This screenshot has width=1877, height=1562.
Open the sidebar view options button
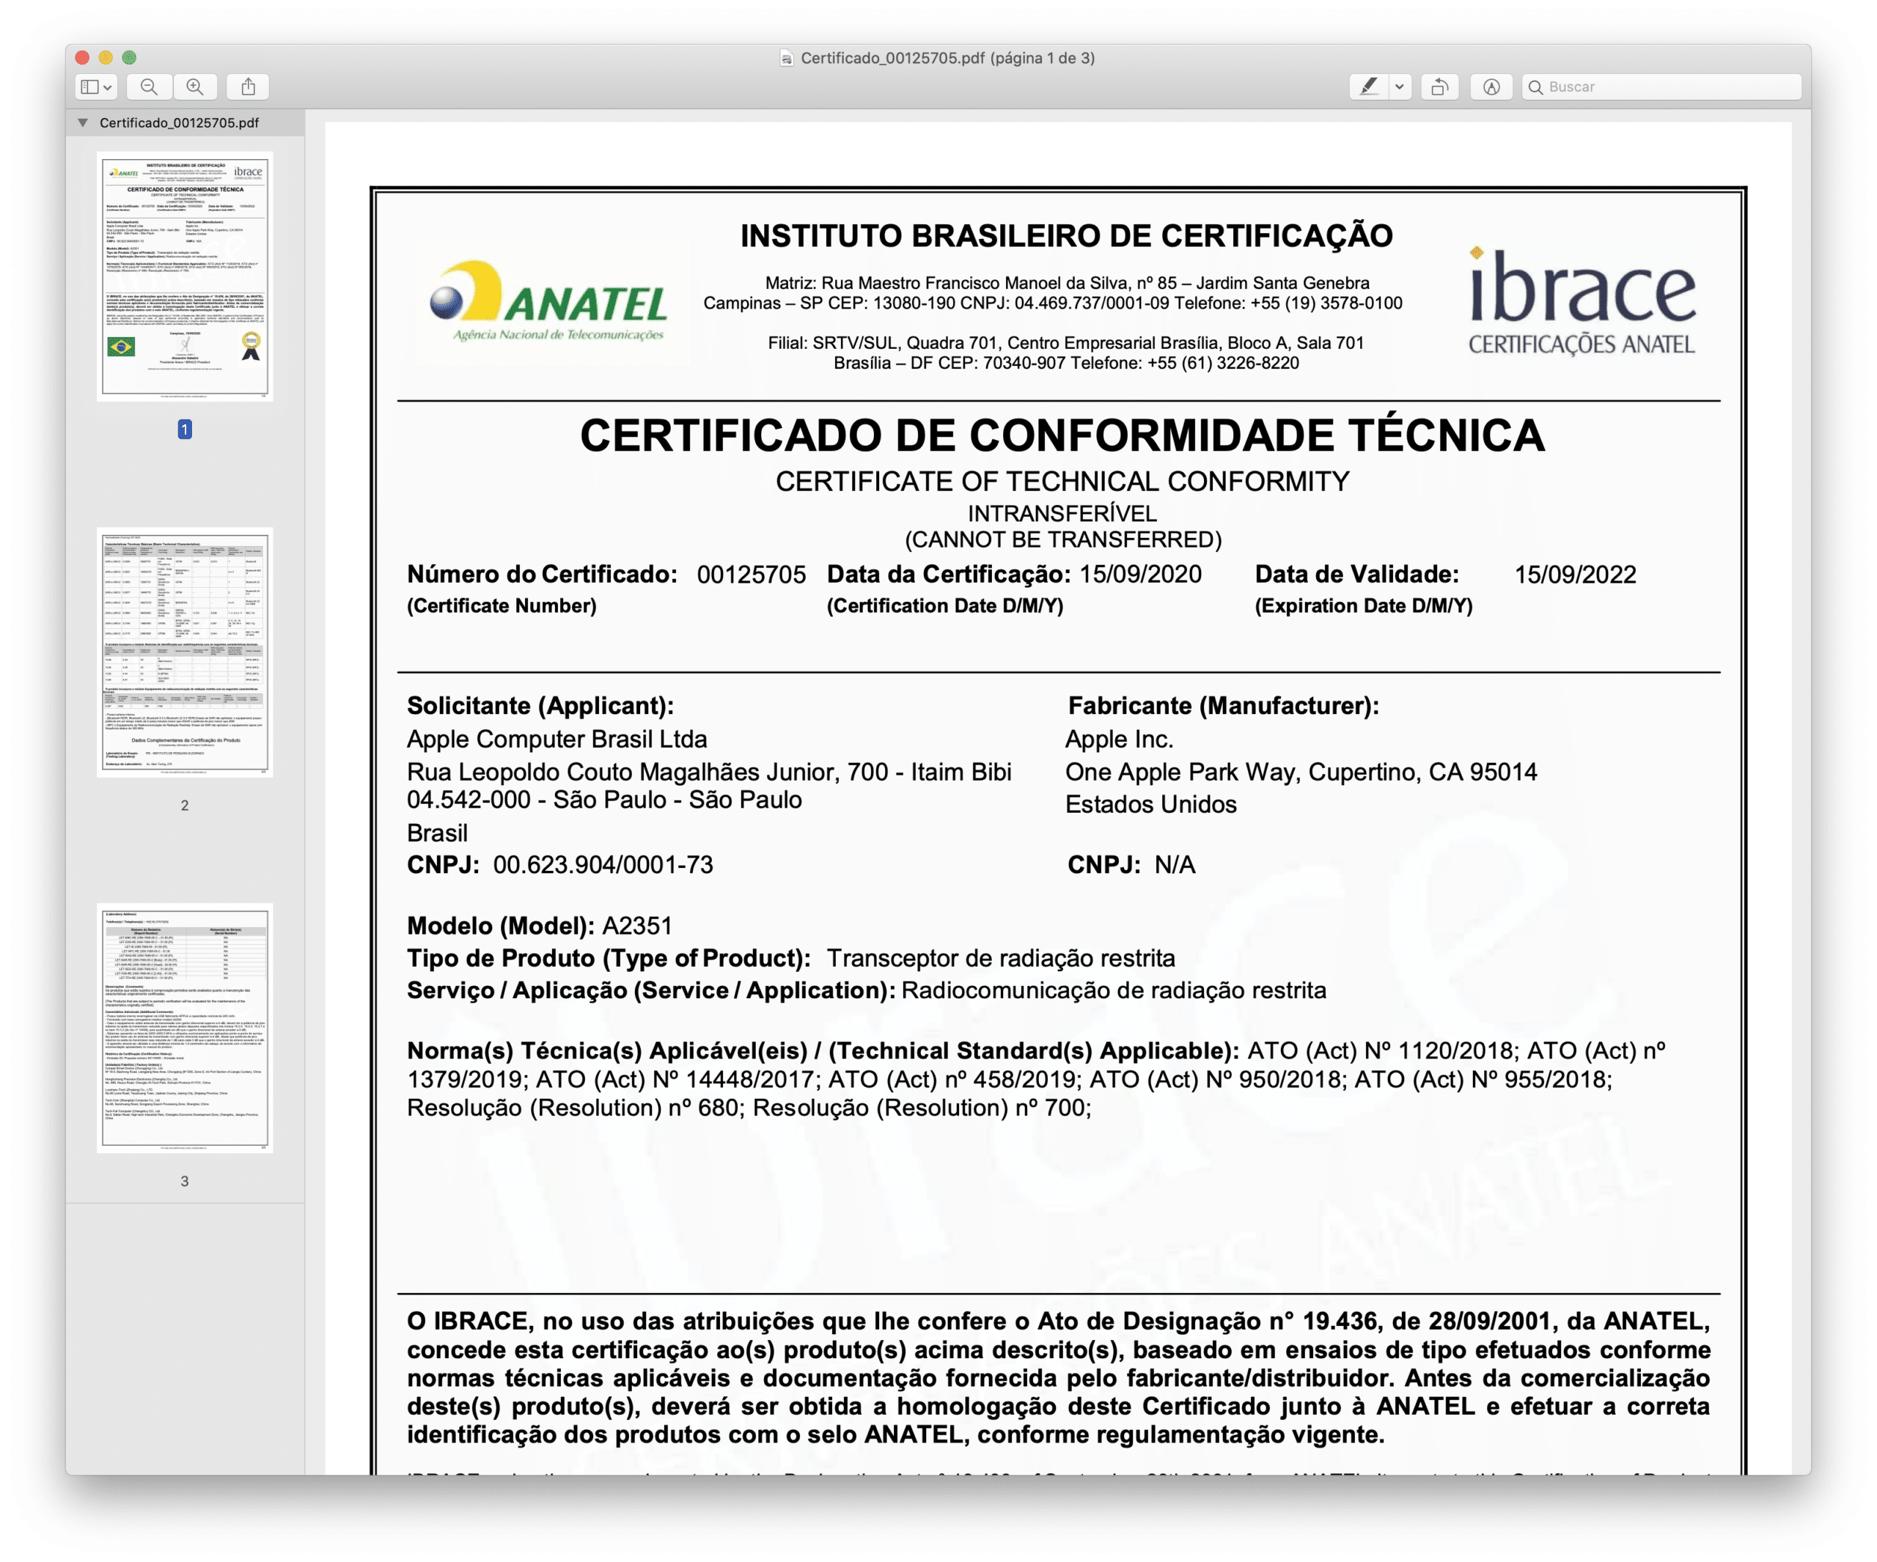[x=95, y=86]
